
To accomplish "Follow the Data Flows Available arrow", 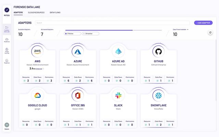I will (188, 29).
